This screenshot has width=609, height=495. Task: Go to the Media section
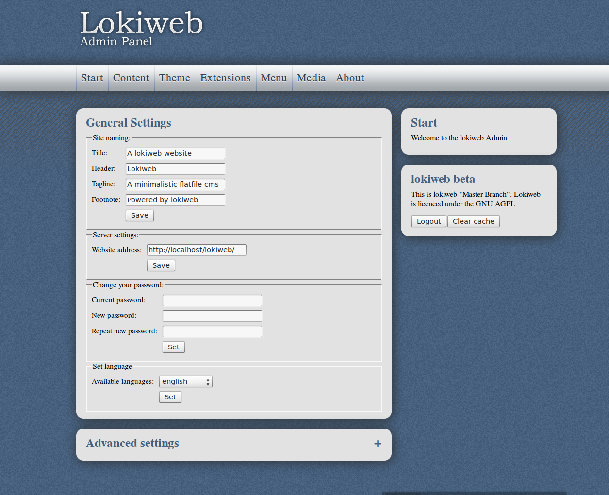point(311,78)
